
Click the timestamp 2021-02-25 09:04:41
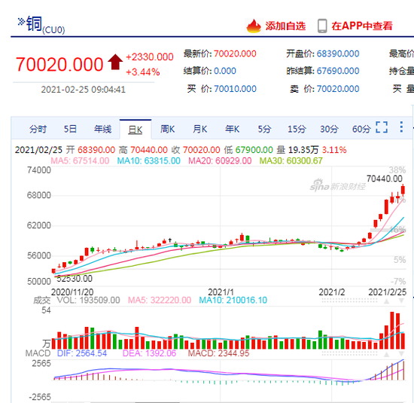83,90
